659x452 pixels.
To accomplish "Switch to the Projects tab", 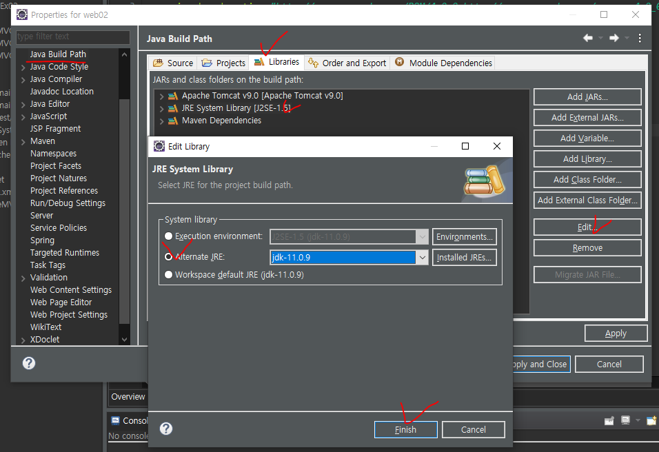I will (x=223, y=63).
